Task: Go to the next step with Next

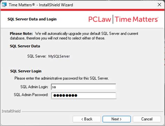Action: (117, 119)
